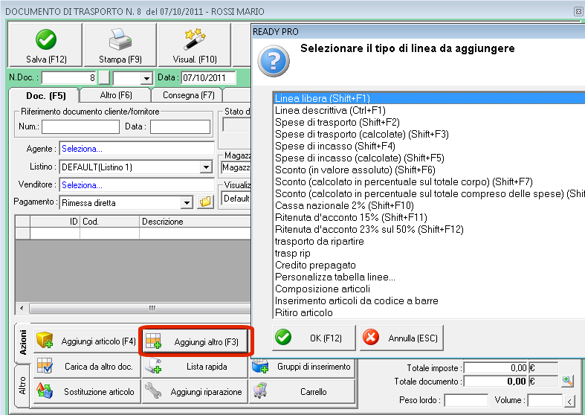Open Visual. (F10) magic wand preview

[x=195, y=45]
